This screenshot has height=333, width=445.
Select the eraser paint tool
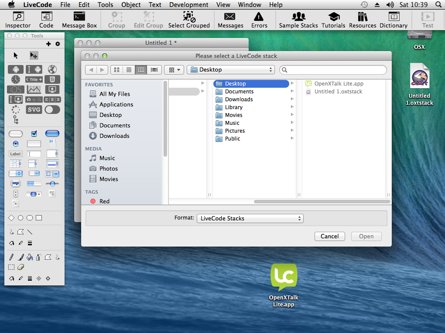coord(21,267)
